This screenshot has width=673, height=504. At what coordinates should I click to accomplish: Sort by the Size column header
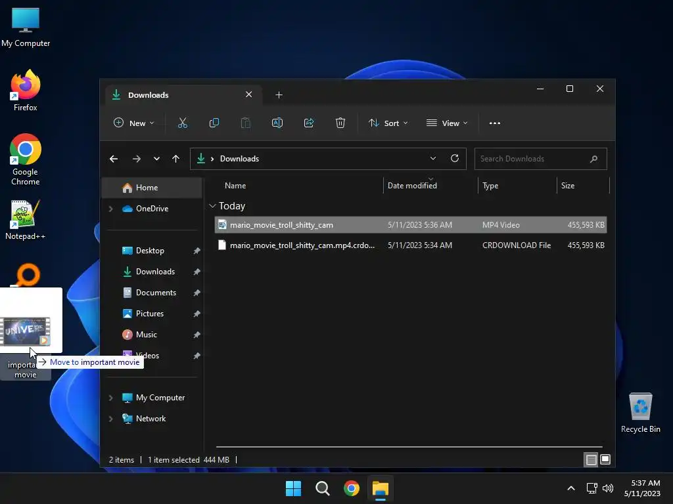coord(567,186)
